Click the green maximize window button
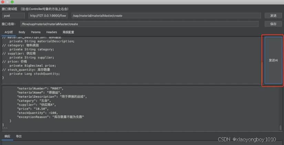Viewport: 284px width, 145px height. click(x=12, y=2)
